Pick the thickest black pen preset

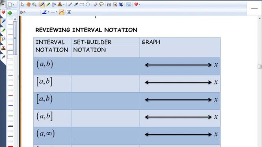(x=11, y=126)
